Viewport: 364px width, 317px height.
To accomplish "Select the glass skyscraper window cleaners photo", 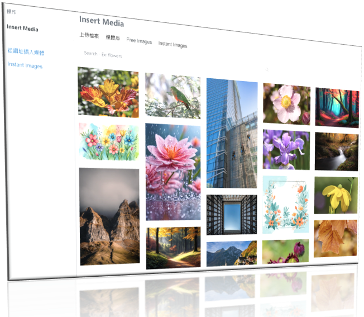I will pos(232,133).
